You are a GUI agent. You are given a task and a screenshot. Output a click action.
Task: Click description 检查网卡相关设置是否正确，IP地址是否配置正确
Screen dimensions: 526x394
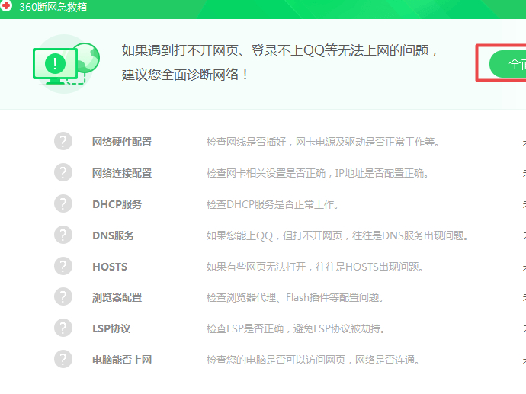[x=317, y=173]
